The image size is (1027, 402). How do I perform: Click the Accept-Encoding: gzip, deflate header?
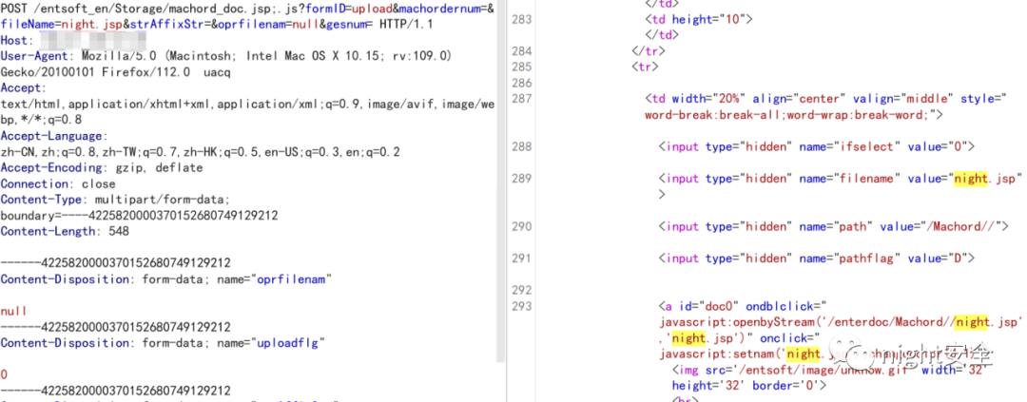pos(102,167)
